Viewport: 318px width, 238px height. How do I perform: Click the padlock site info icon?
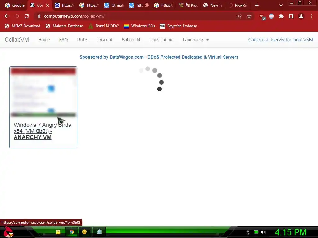point(39,16)
